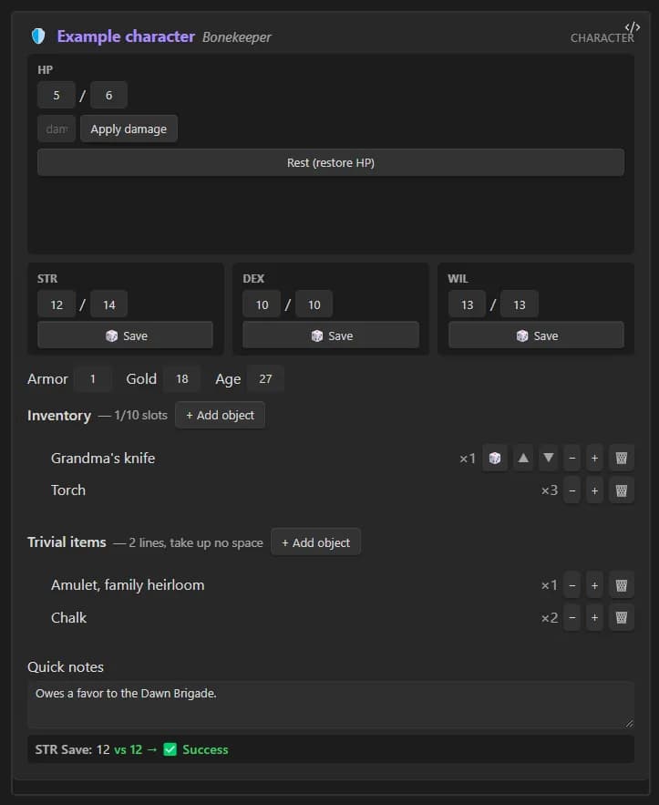Viewport: 659px width, 805px height.
Task: Edit maximum HP value 6
Action: tap(108, 95)
